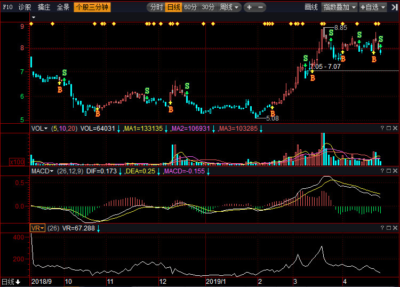Expand the 指数叠加 dropdown

pos(340,7)
